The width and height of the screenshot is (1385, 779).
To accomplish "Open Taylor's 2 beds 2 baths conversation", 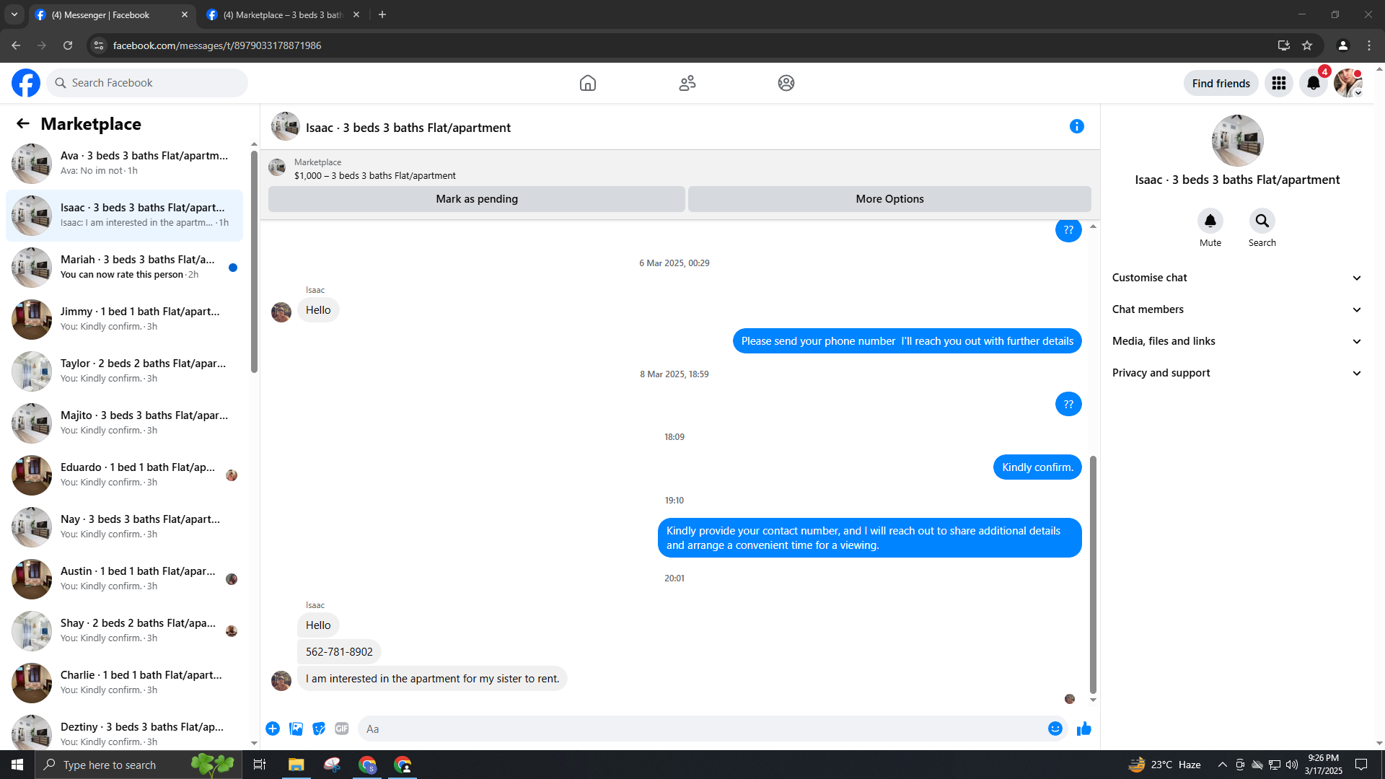I will (x=124, y=371).
